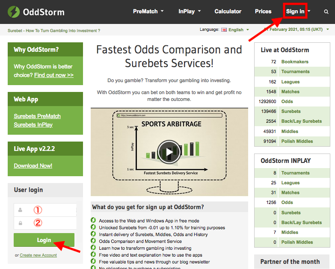Open Leagues in Live at OddStorm

(291, 82)
